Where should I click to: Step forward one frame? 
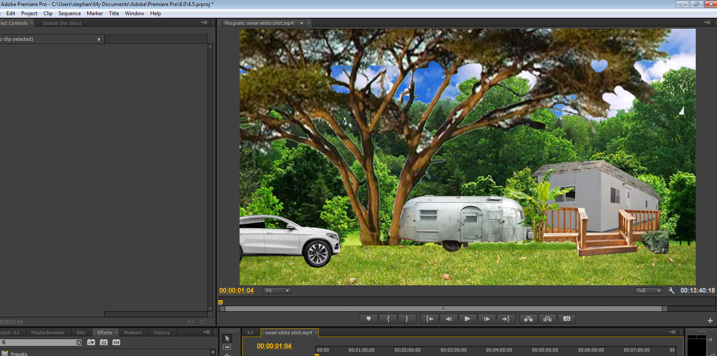point(487,319)
